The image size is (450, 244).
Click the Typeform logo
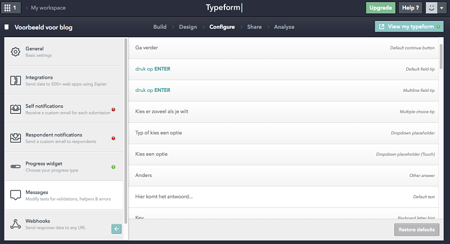click(x=224, y=7)
